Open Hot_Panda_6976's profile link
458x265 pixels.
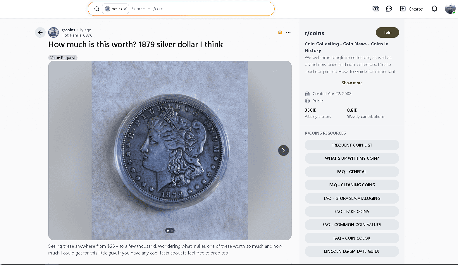[x=77, y=35]
